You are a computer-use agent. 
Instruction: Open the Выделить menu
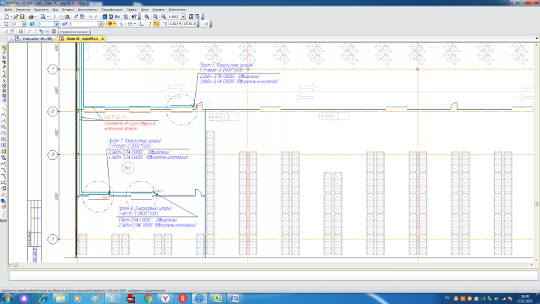[x=41, y=10]
